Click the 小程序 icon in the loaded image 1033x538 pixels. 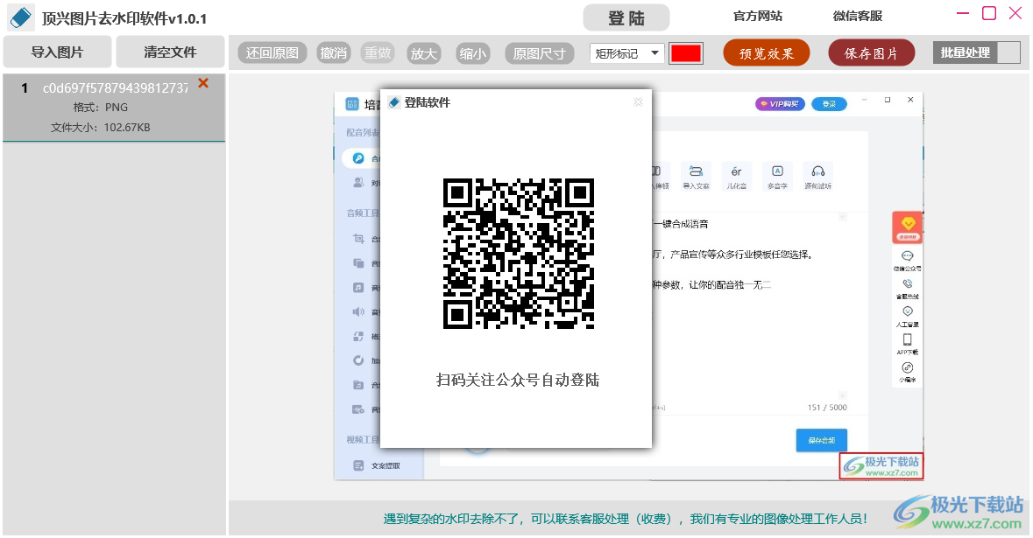908,367
